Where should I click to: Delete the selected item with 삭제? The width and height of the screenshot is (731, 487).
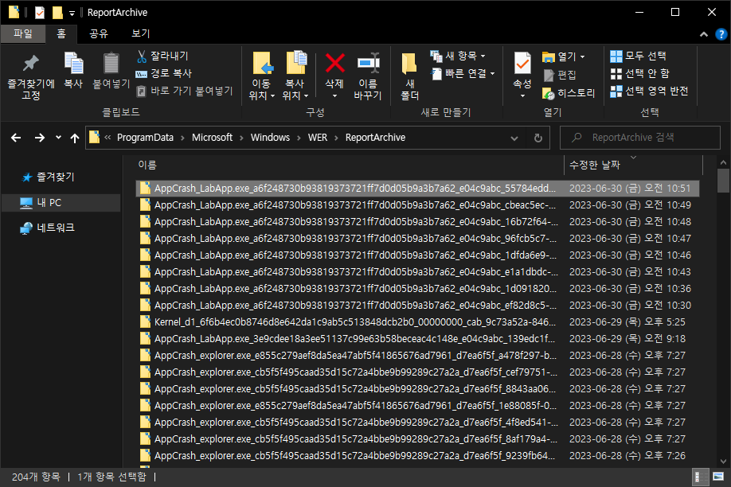(x=334, y=70)
